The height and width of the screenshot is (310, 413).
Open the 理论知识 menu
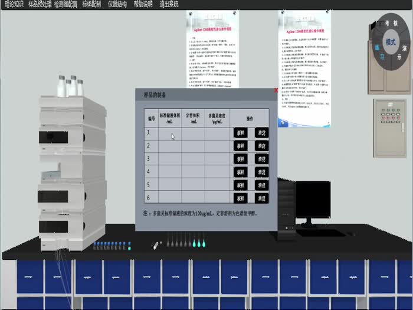click(x=14, y=4)
